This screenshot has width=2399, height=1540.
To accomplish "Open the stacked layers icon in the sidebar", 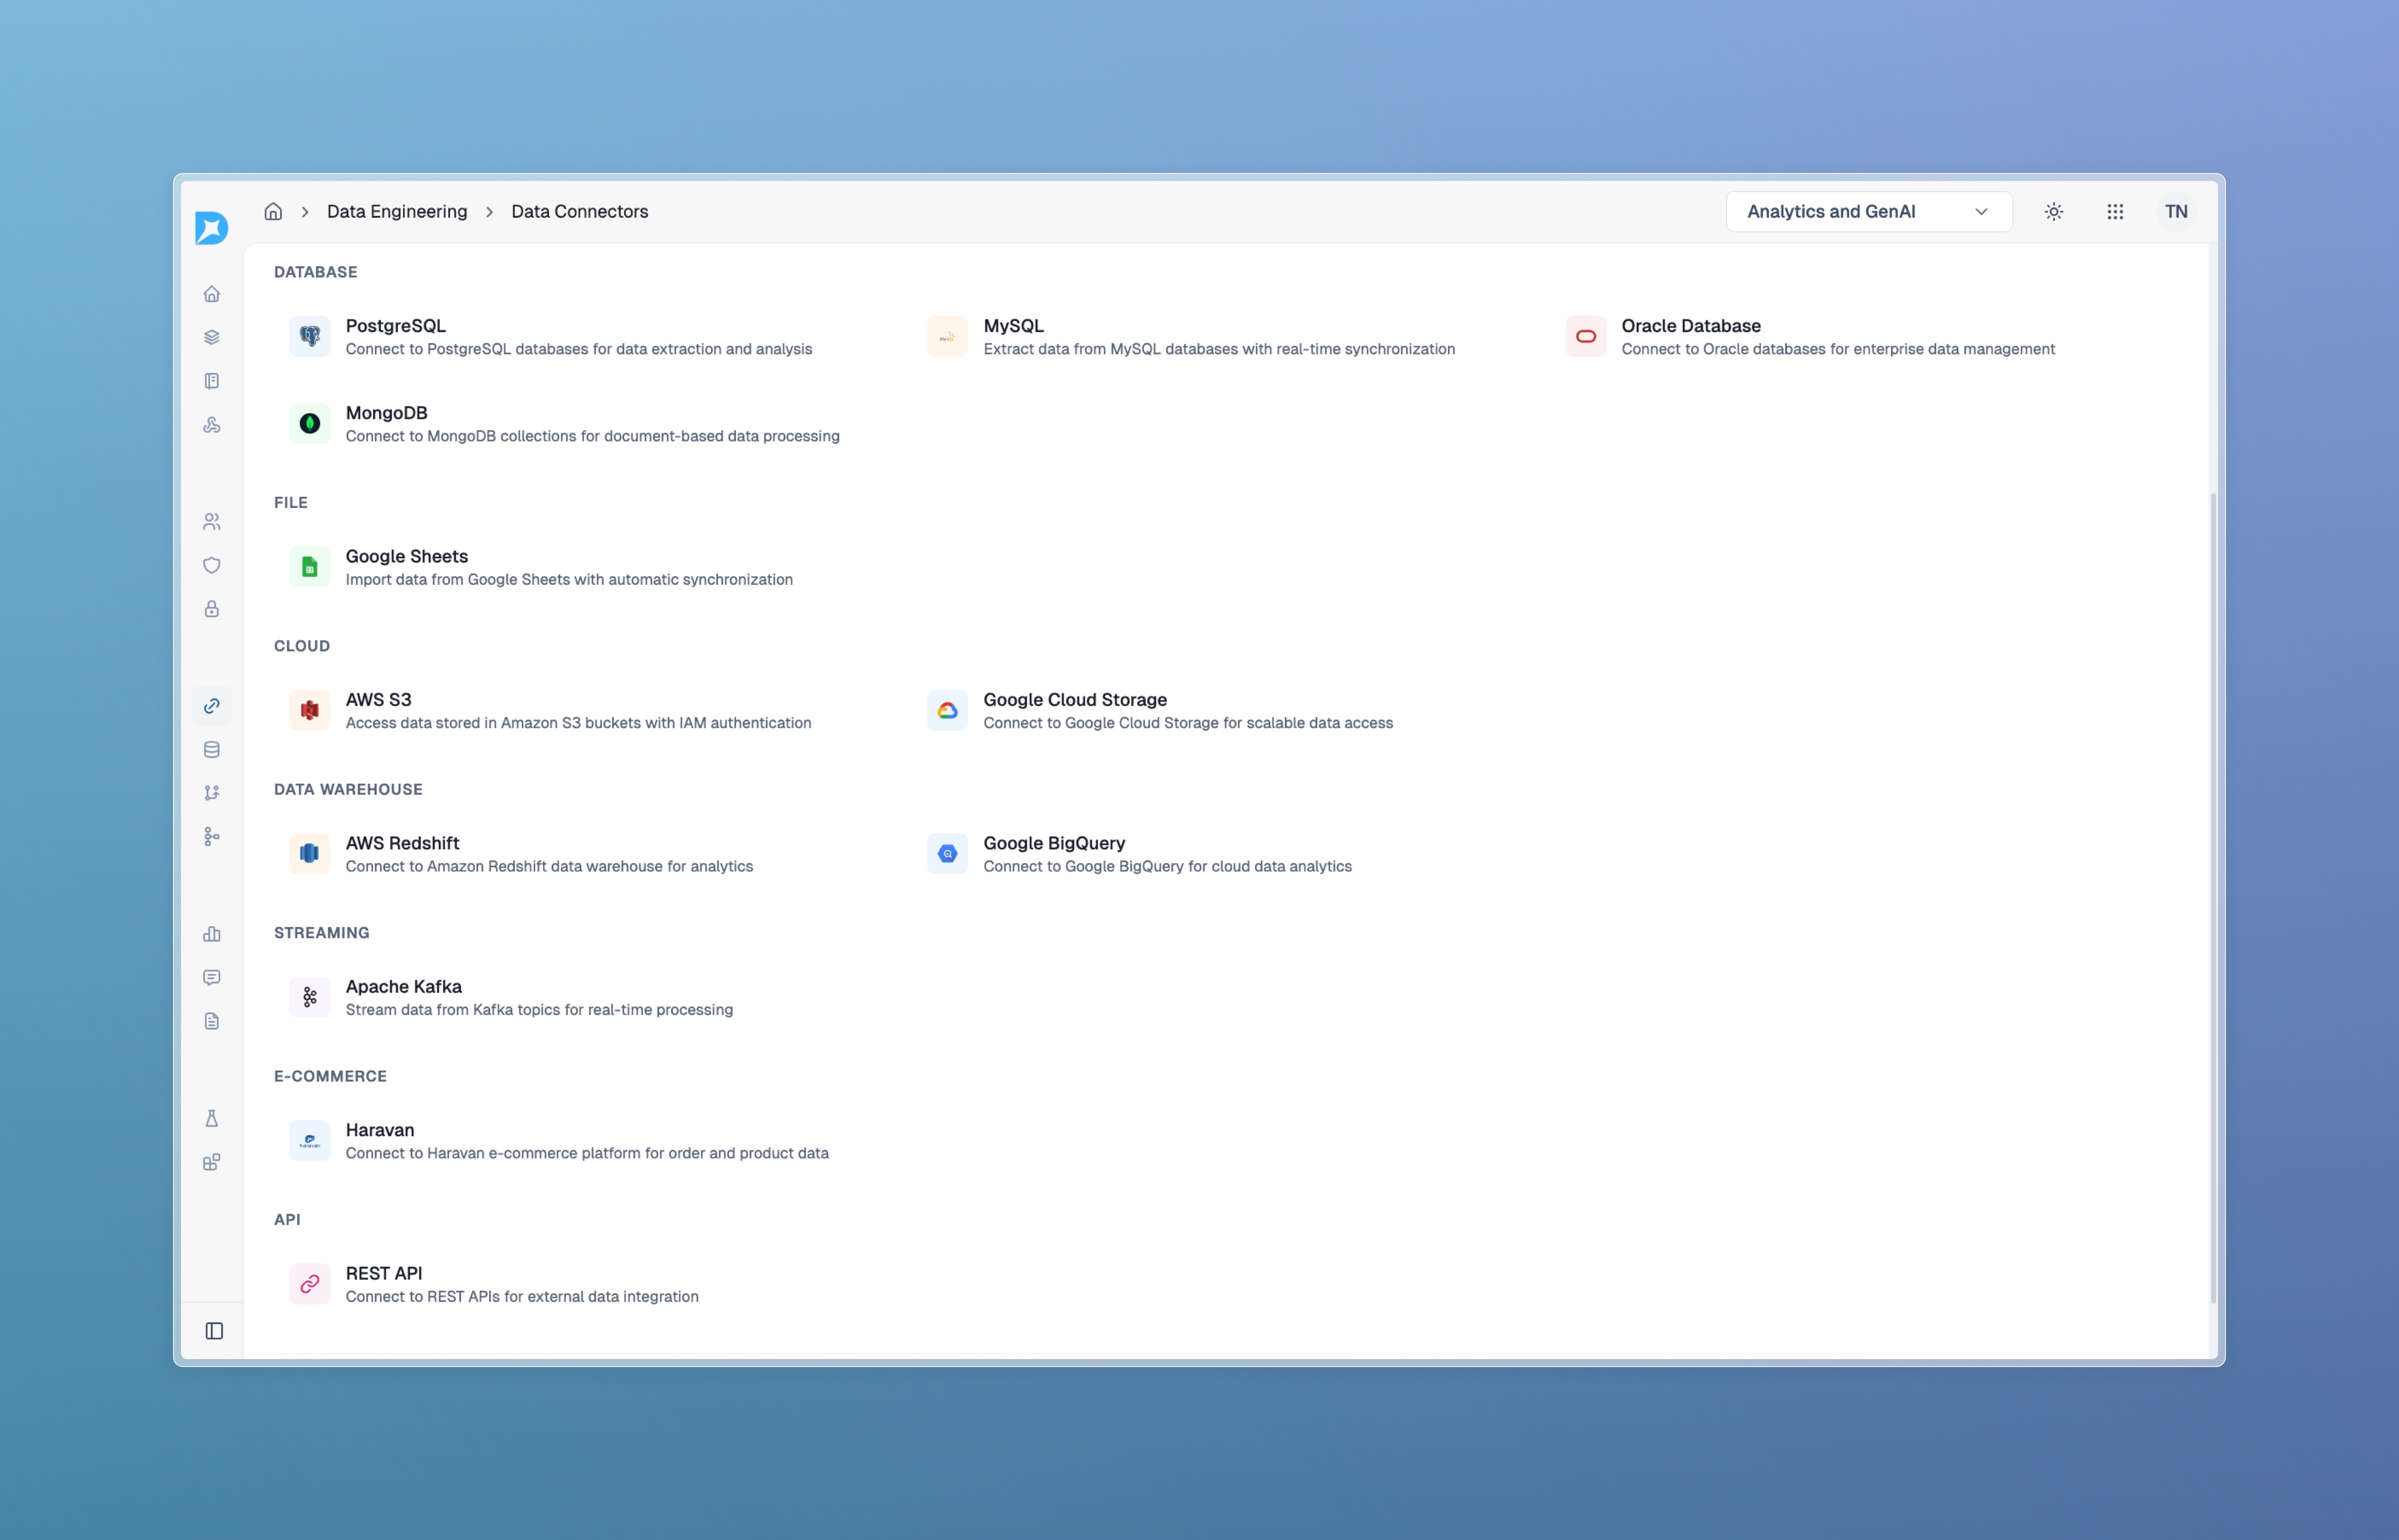I will (x=212, y=337).
